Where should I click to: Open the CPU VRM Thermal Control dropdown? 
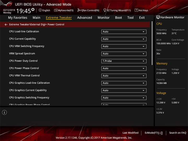pos(124,76)
